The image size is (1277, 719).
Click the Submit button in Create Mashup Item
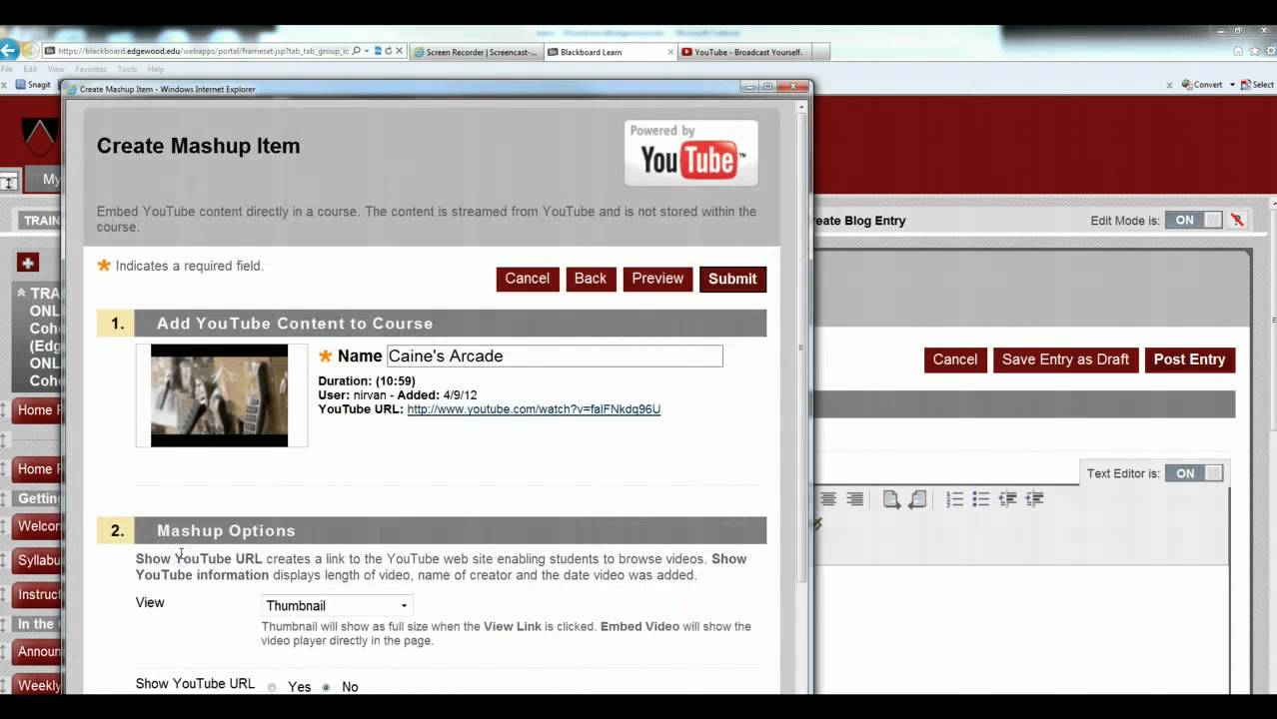pyautogui.click(x=732, y=279)
